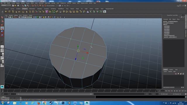Screen dimensions: 187x105
Task: Open the Render View window icon
Action: 60,6
